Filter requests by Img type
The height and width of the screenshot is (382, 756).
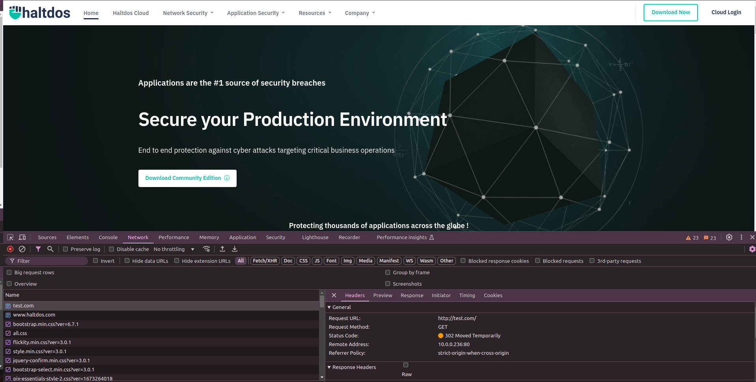[347, 261]
